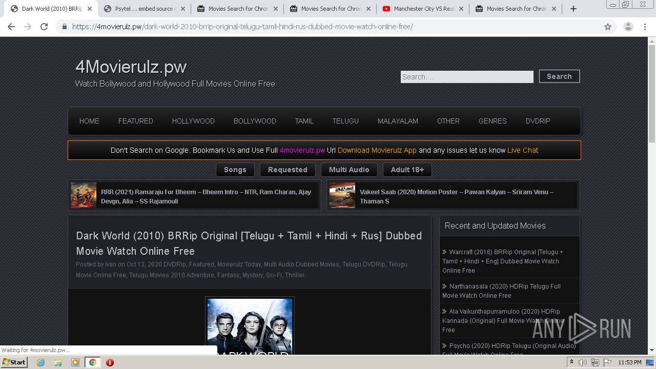This screenshot has width=656, height=369.
Task: Open Chrome three-dot menu
Action: pos(645,27)
